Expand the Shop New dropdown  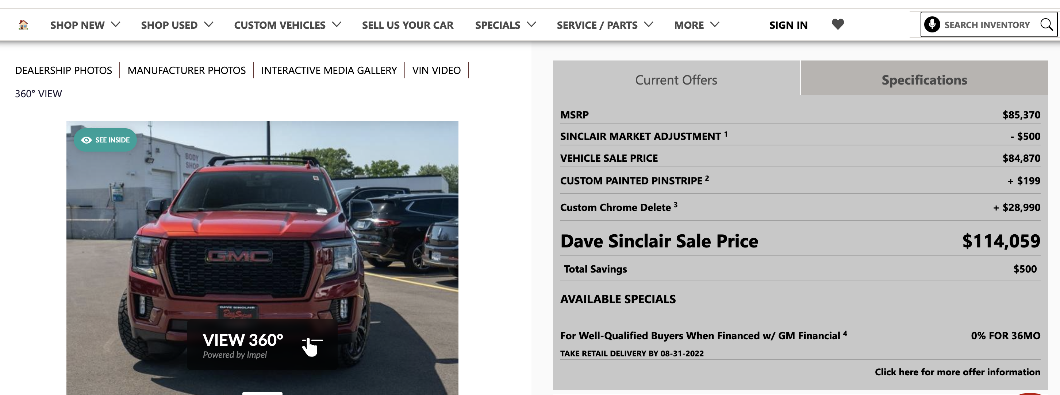pos(85,25)
